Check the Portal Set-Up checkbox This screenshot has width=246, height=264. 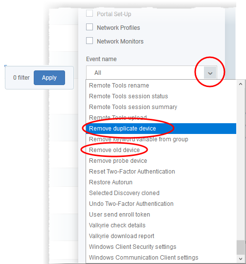[89, 13]
